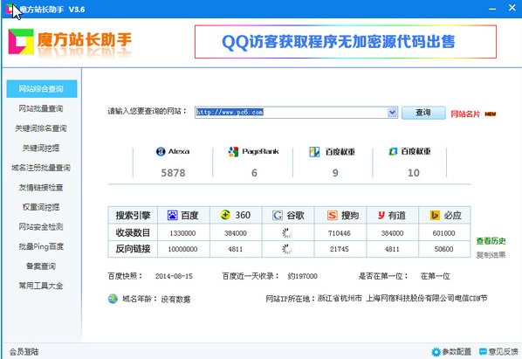Click the 在第一位 result text
The width and height of the screenshot is (522, 359).
tap(436, 276)
